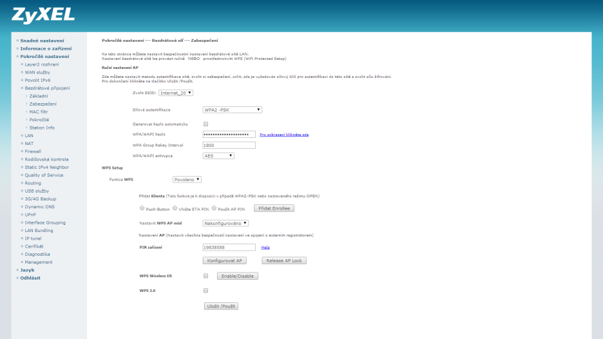The height and width of the screenshot is (339, 603).
Task: Click the WPA/WAPI heslo password field
Action: [x=229, y=134]
